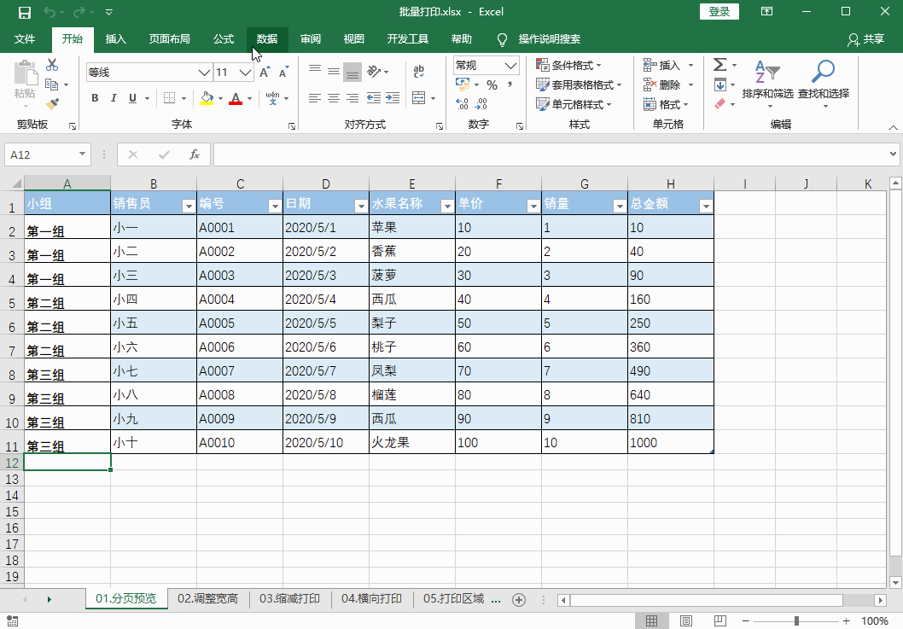
Task: Open the font size dropdown
Action: (245, 73)
